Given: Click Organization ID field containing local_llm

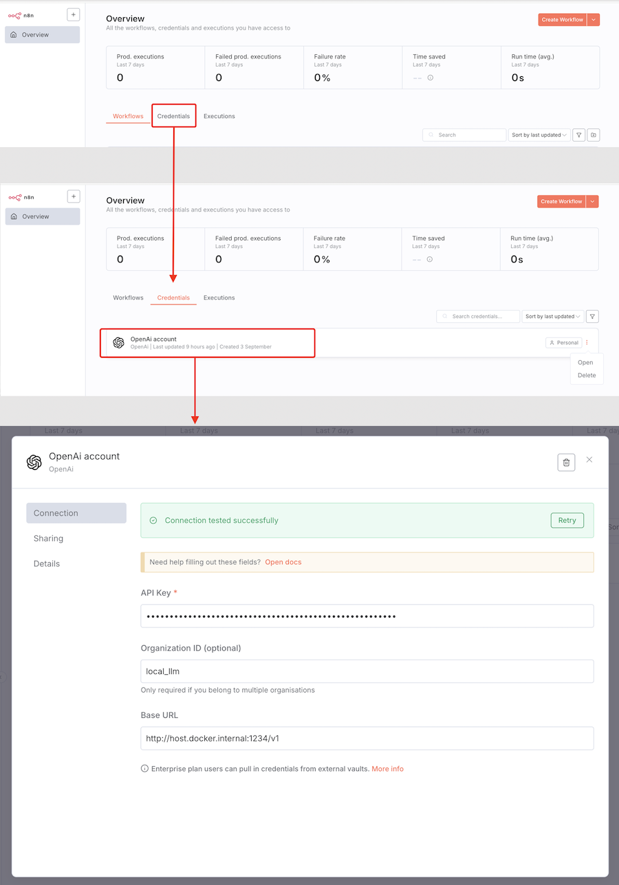Looking at the screenshot, I should click(x=367, y=671).
